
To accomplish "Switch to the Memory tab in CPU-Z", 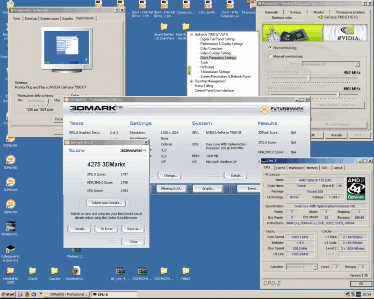I will (312, 168).
